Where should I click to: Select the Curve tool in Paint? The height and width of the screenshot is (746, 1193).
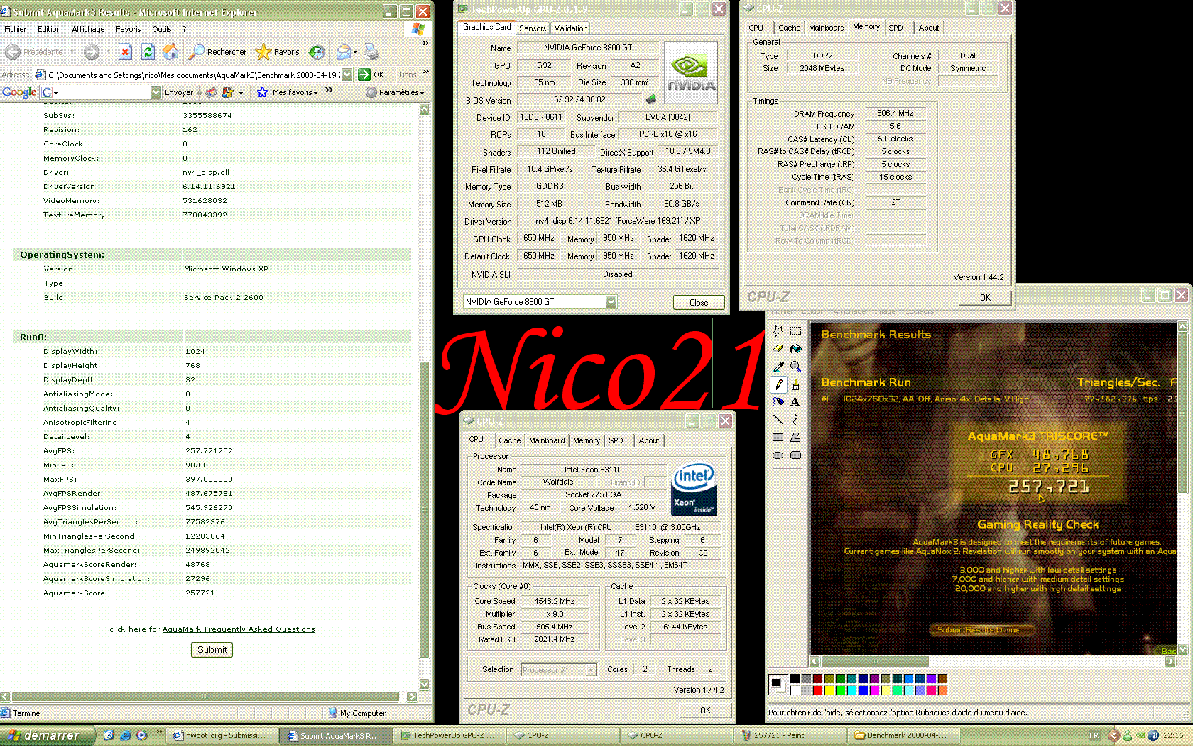point(795,420)
